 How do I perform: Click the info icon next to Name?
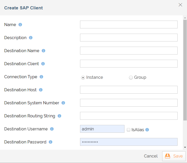pos(20,25)
